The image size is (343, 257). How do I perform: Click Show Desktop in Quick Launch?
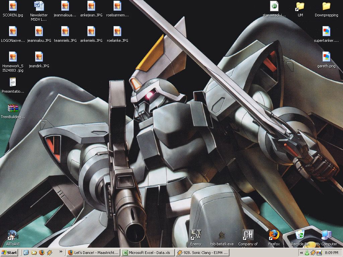pyautogui.click(x=26, y=253)
